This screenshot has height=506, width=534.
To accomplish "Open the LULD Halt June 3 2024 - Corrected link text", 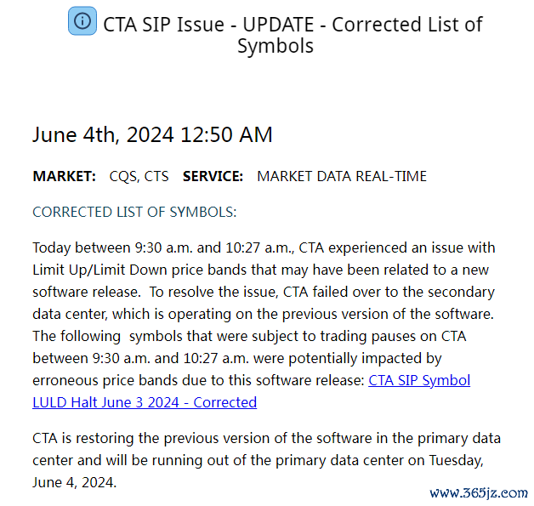I will click(145, 402).
